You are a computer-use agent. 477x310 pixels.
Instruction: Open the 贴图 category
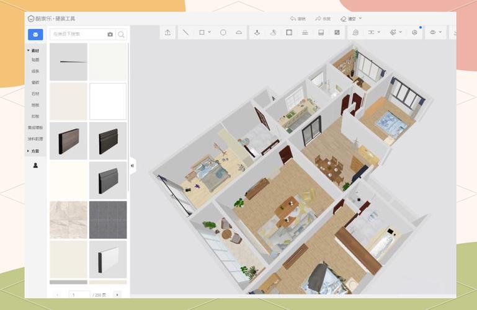point(35,60)
